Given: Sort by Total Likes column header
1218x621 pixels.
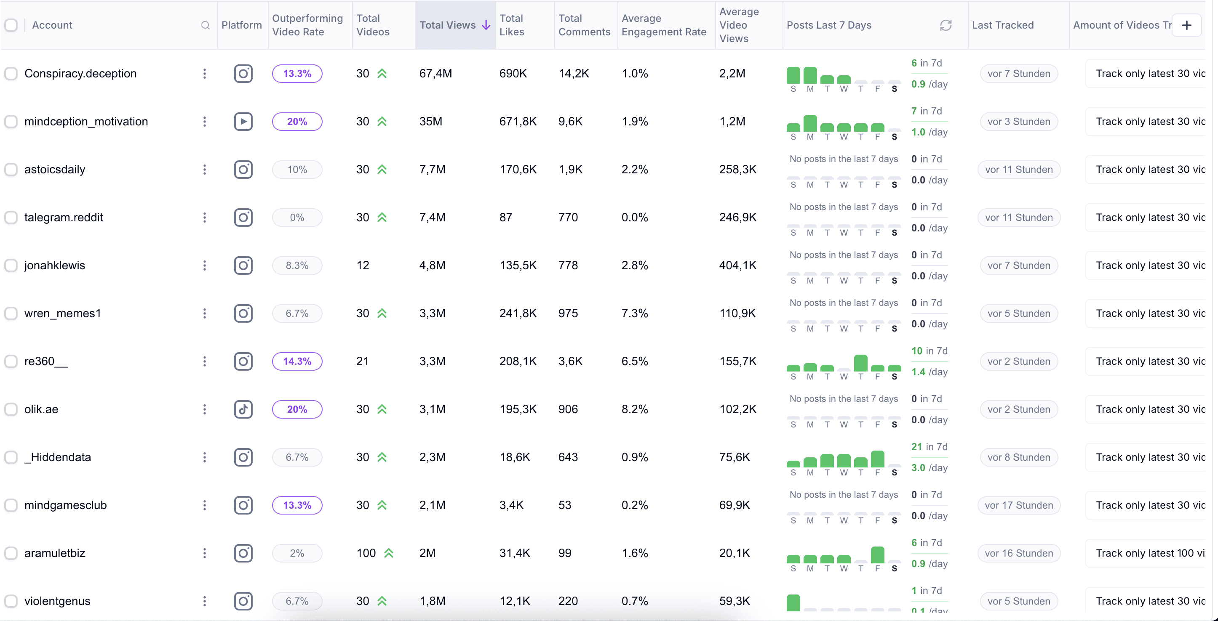Looking at the screenshot, I should 511,26.
